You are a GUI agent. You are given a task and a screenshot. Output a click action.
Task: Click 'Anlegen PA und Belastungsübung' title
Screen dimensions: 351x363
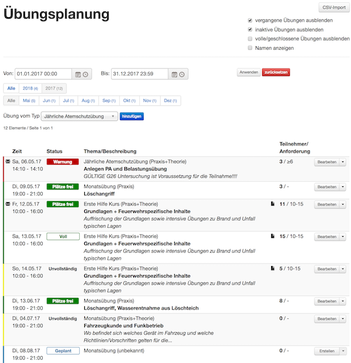[x=125, y=169]
